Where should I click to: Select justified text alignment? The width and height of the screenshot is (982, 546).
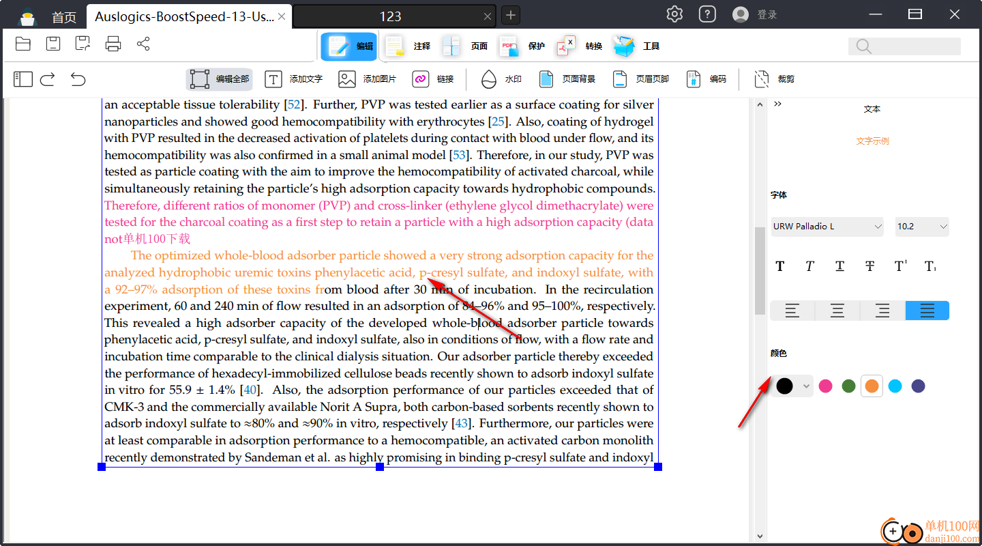[x=927, y=311]
